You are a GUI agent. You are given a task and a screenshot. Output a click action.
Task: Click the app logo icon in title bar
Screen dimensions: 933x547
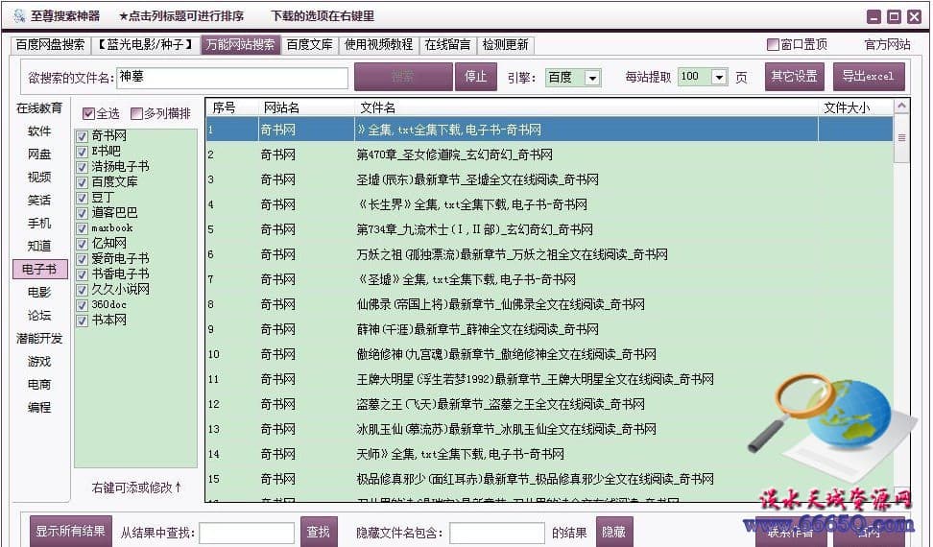[x=19, y=16]
